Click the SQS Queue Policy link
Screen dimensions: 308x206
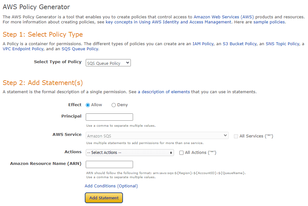pyautogui.click(x=80, y=49)
